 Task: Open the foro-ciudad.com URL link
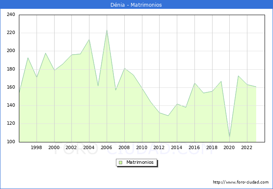pos(240,182)
